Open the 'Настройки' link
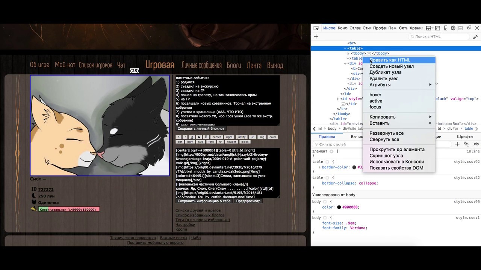 (x=185, y=225)
